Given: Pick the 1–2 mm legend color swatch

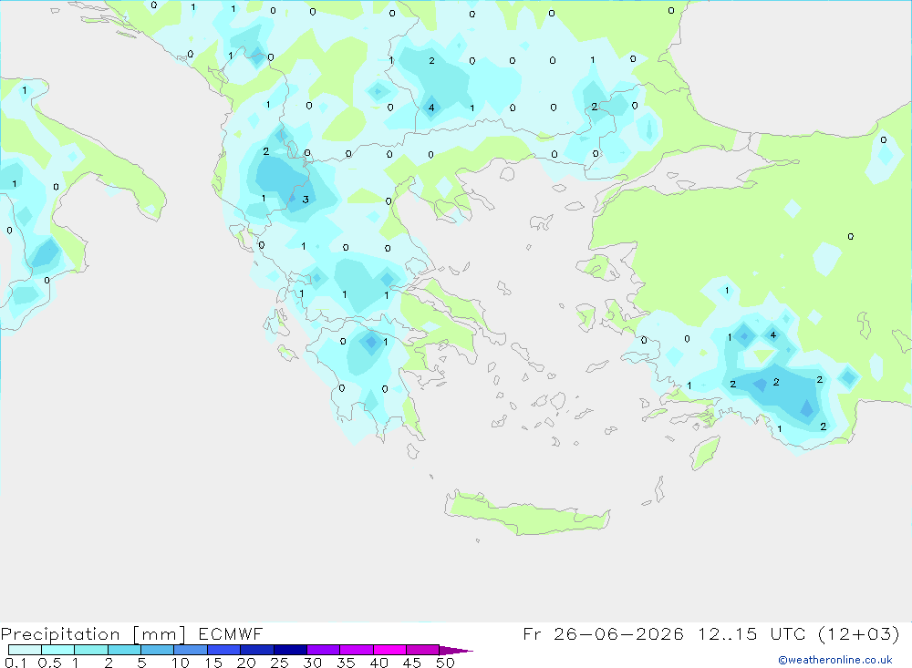Looking at the screenshot, I should pos(90,650).
